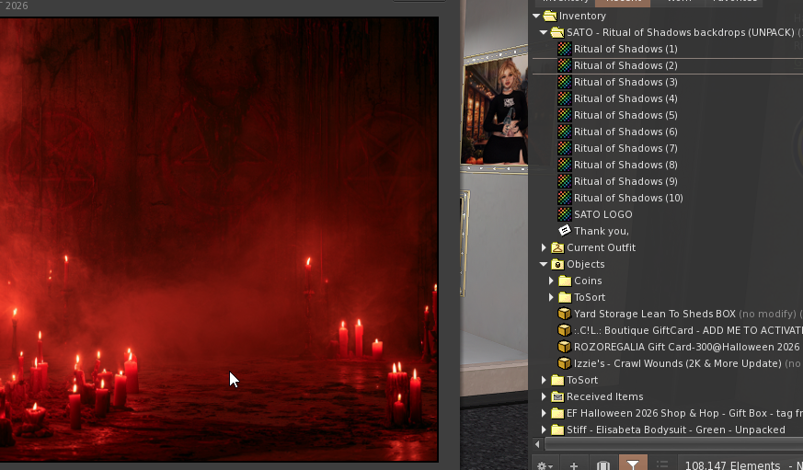
Task: Select the Ritual of Shadows (8) row
Action: coord(668,165)
